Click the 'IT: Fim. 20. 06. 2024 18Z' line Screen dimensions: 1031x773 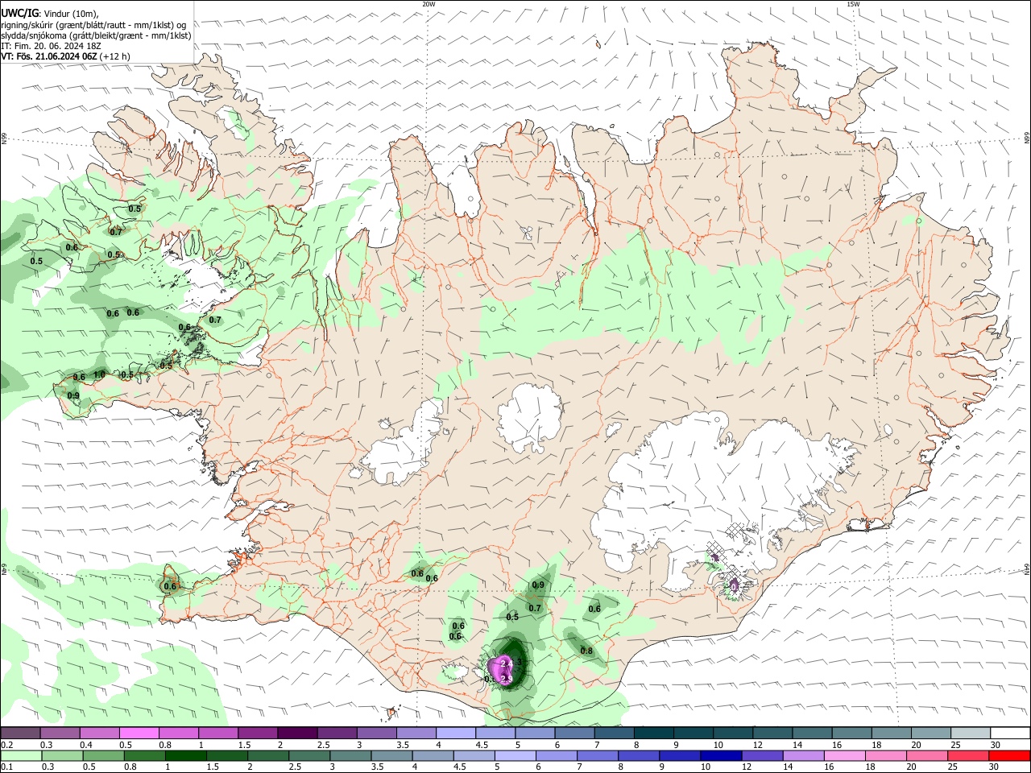tap(51, 46)
